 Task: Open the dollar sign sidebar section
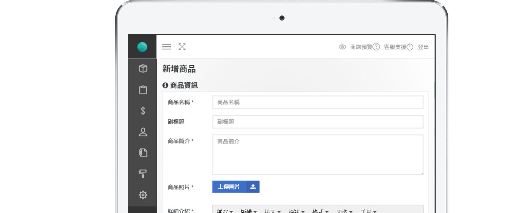143,111
